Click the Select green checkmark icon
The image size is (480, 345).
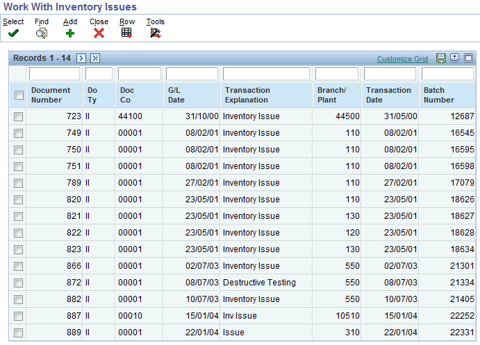coord(13,33)
